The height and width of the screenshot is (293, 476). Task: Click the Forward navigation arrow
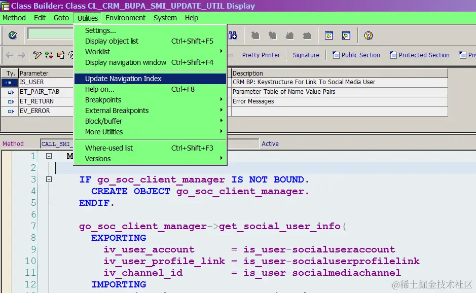pyautogui.click(x=21, y=55)
